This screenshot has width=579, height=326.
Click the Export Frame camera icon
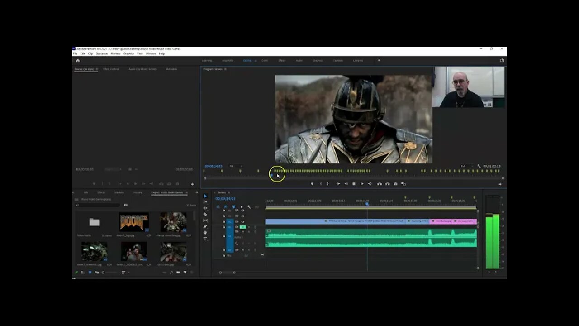pos(396,184)
